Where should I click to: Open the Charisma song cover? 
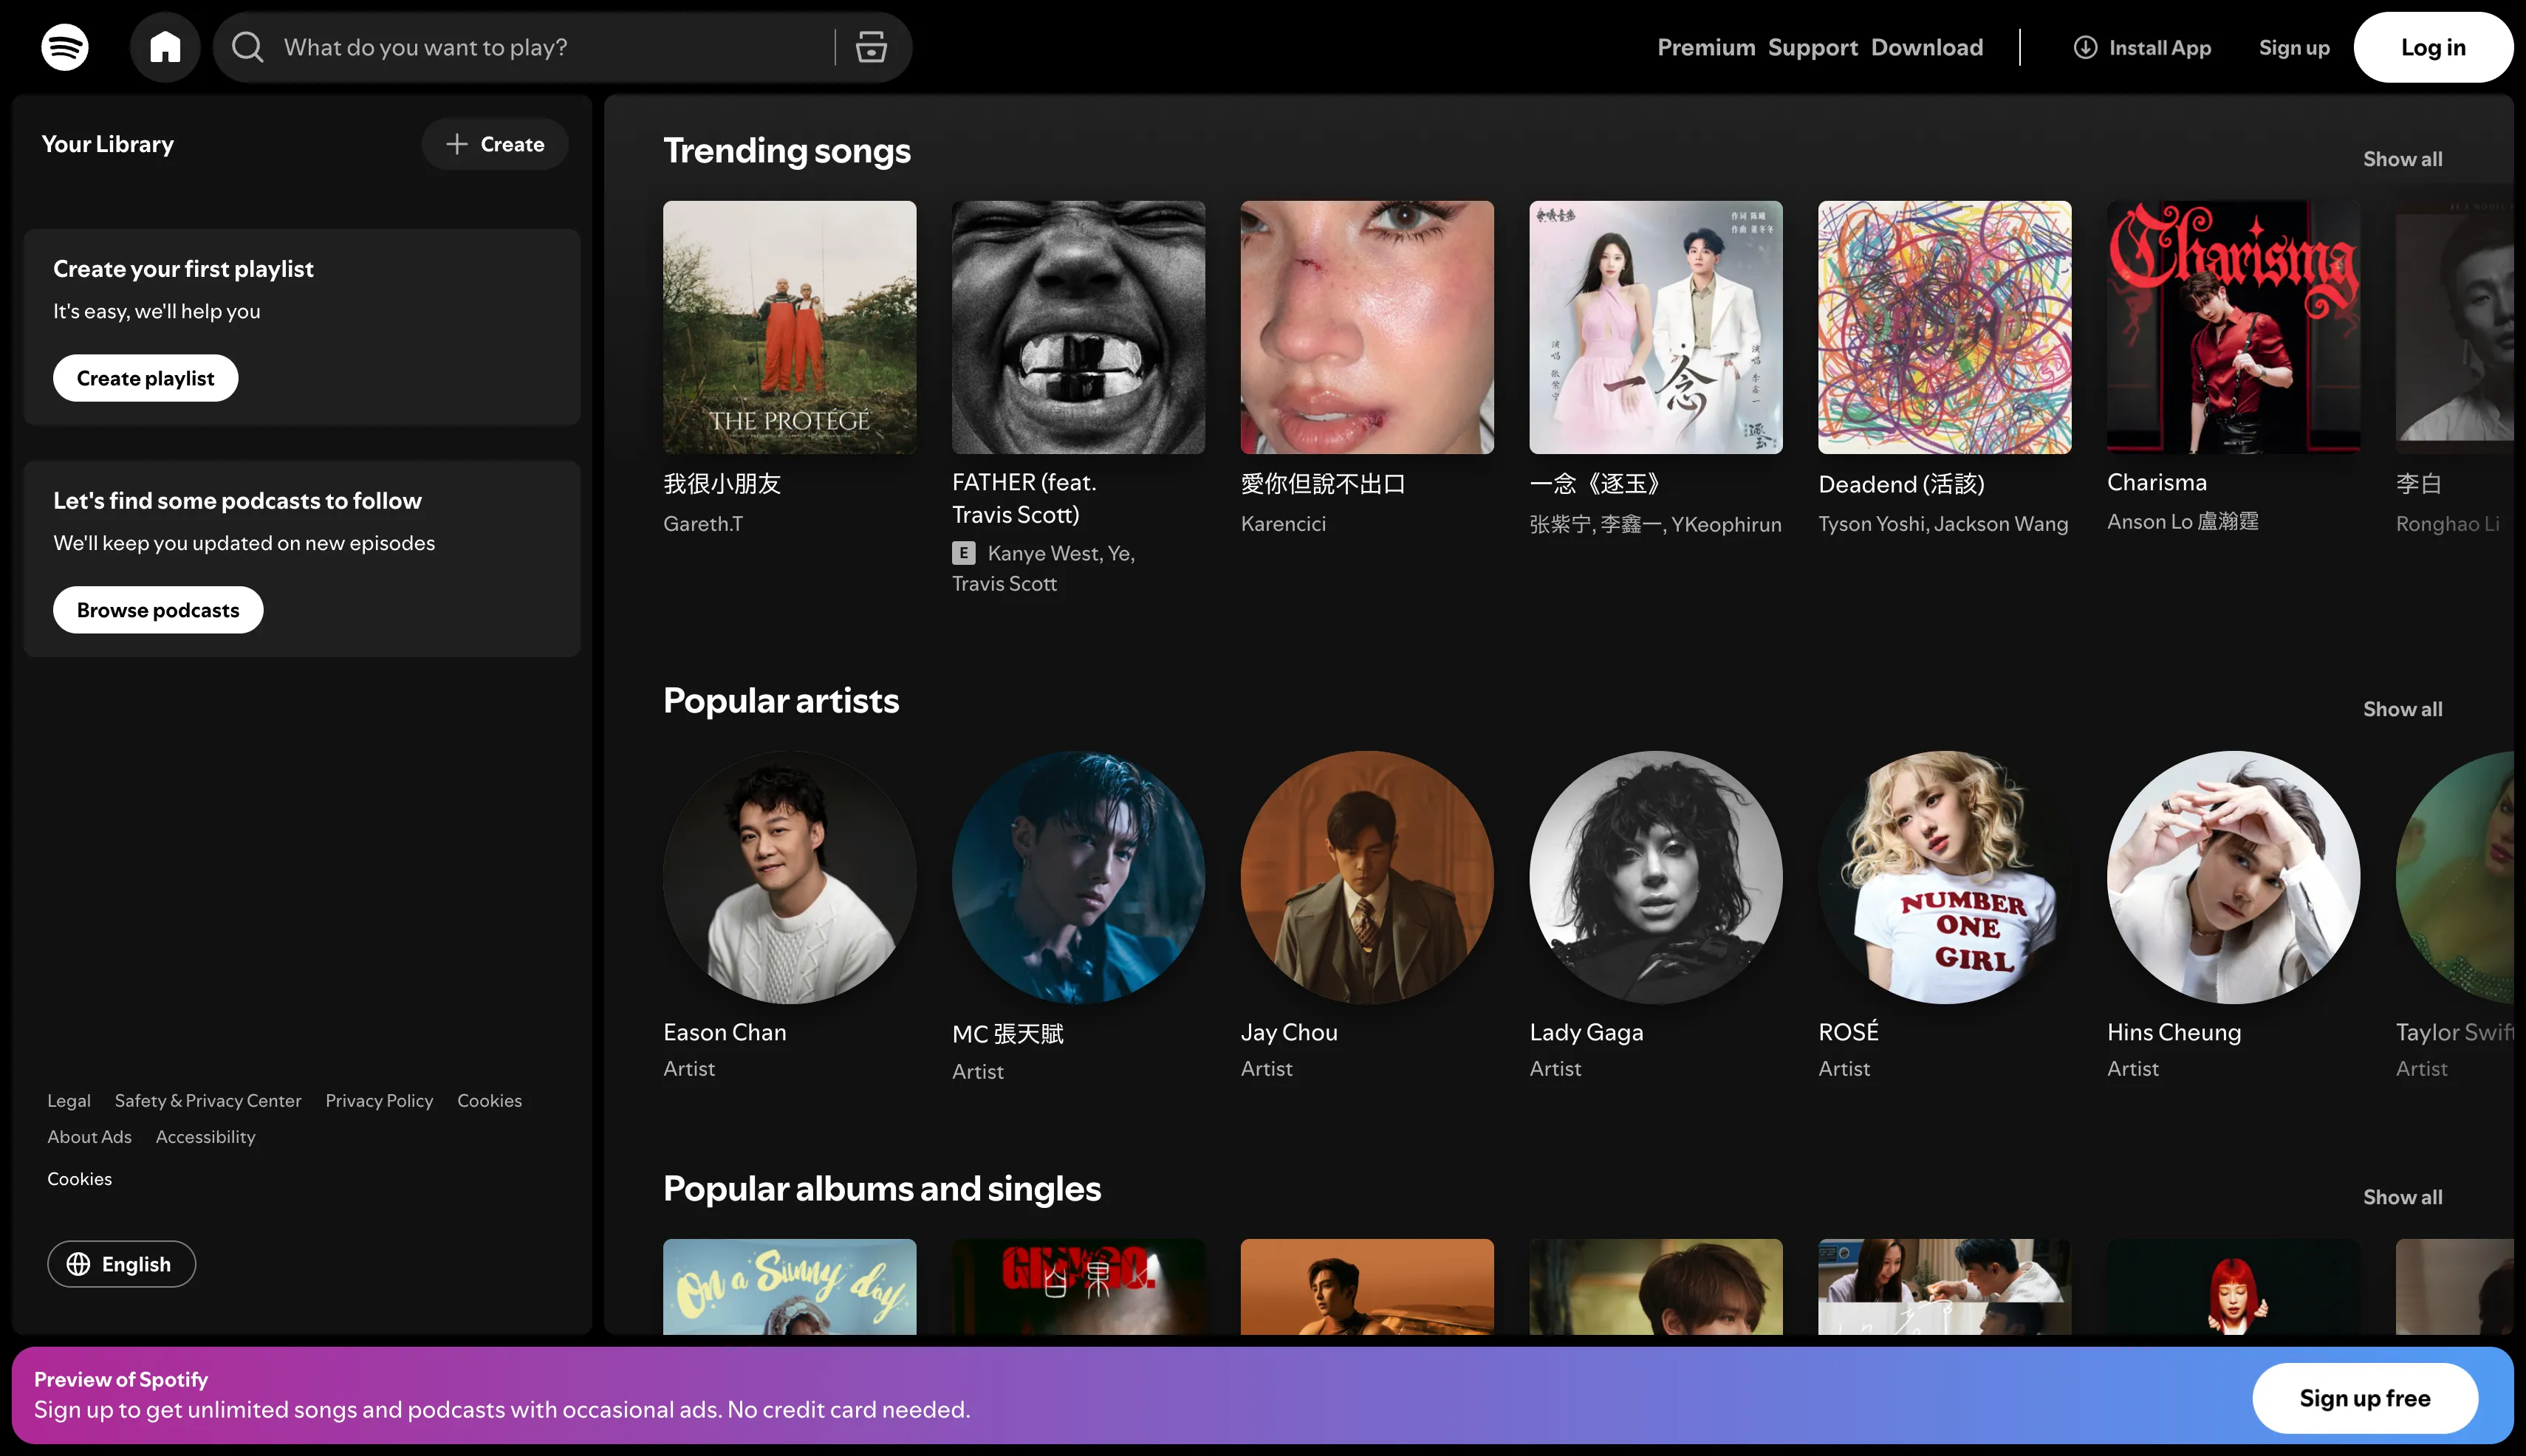(x=2233, y=327)
